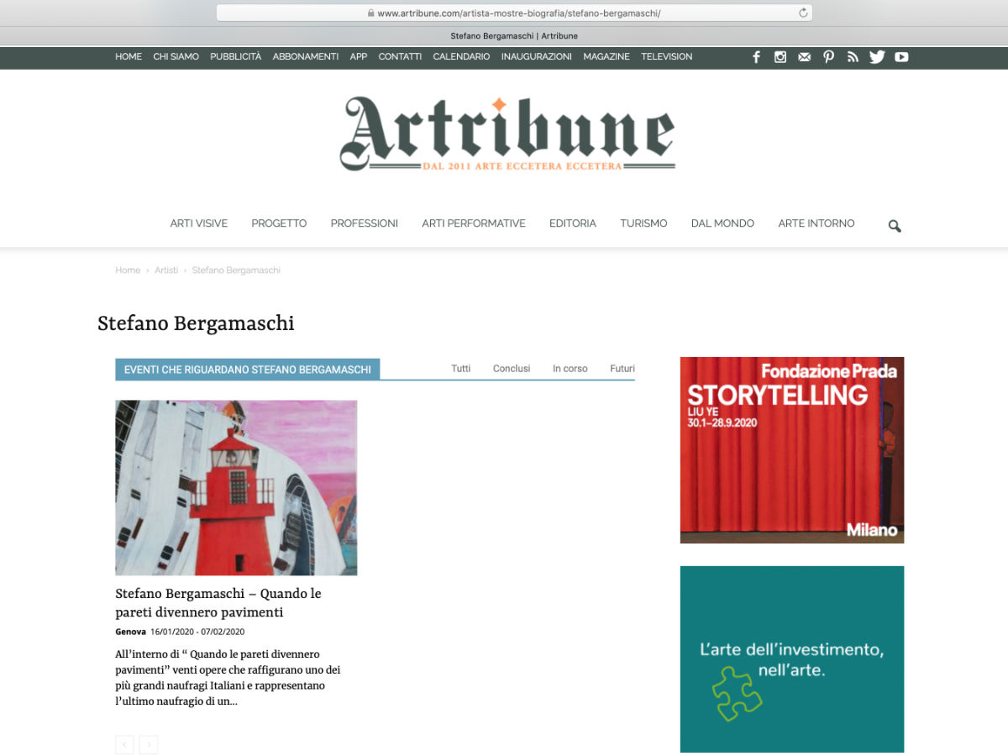Open the red lighthouse painting thumbnail
Viewport: 1008px width, 756px height.
pos(236,487)
